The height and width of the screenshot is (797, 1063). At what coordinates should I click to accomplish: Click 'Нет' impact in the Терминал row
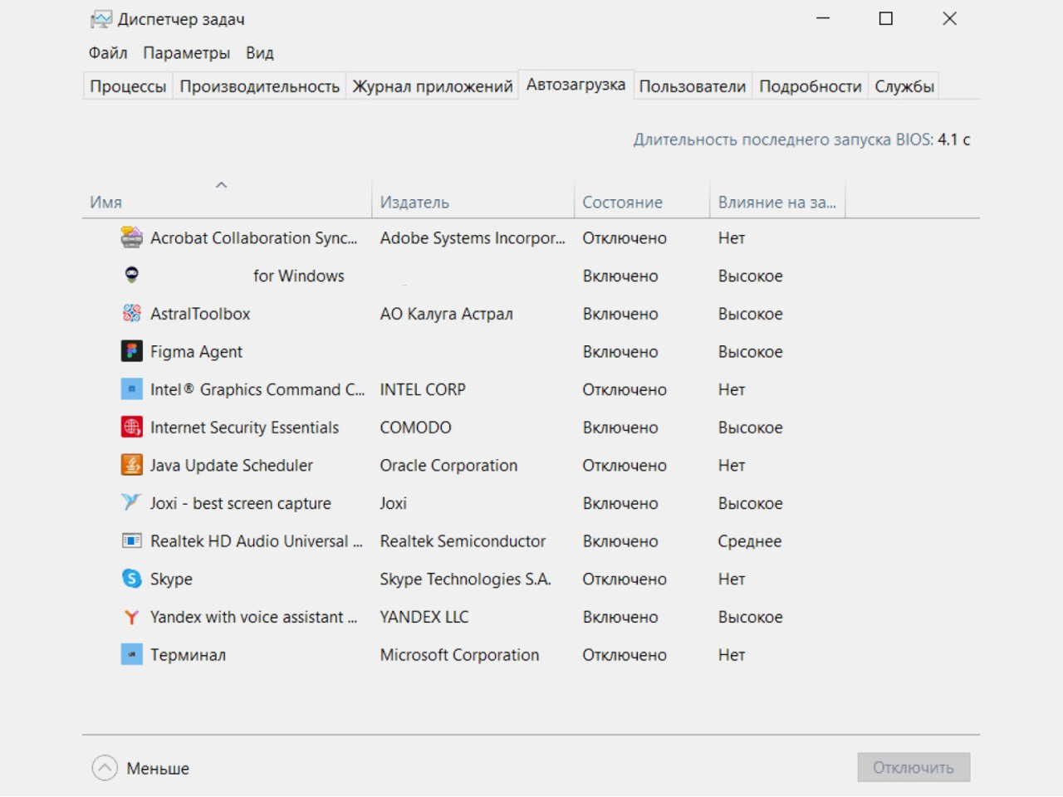pos(732,655)
